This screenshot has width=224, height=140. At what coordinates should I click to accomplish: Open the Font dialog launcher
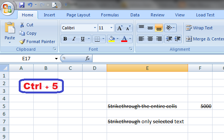[131, 49]
